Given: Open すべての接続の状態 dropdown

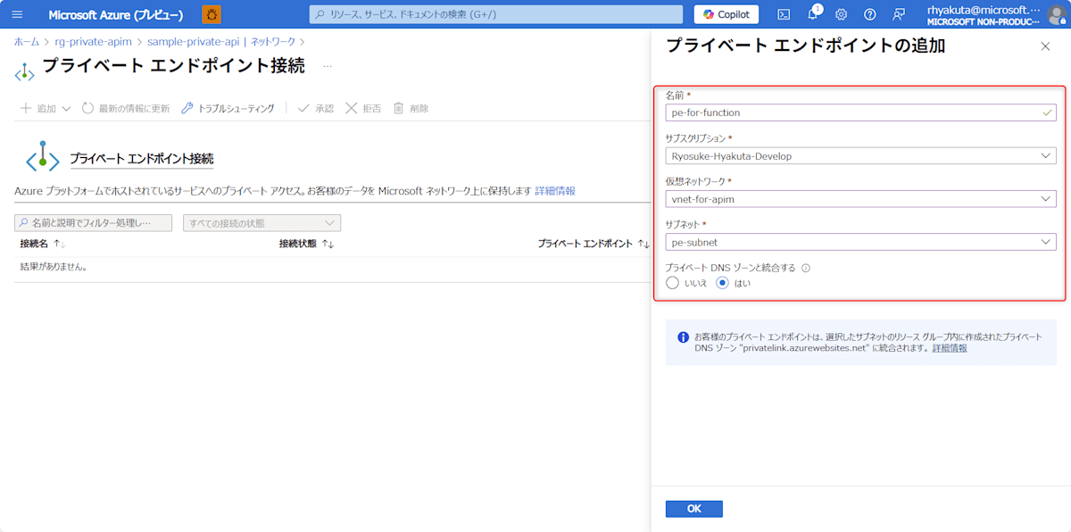Looking at the screenshot, I should [x=262, y=223].
